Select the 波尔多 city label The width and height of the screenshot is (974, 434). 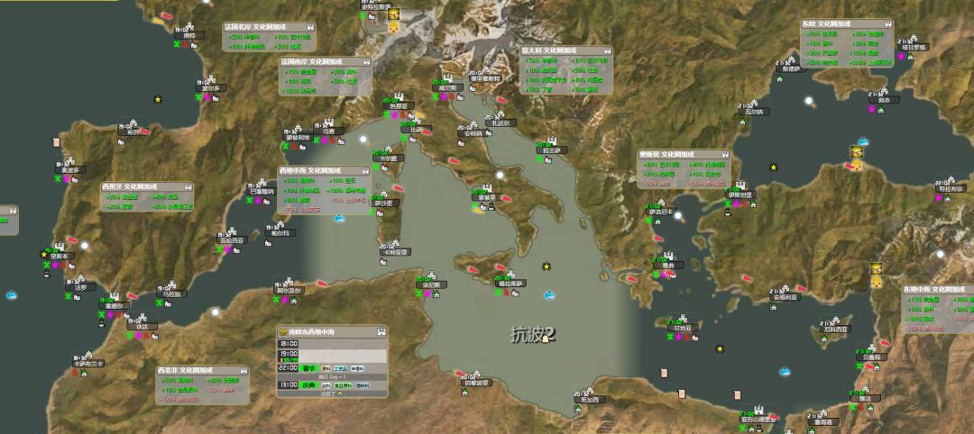tap(211, 88)
